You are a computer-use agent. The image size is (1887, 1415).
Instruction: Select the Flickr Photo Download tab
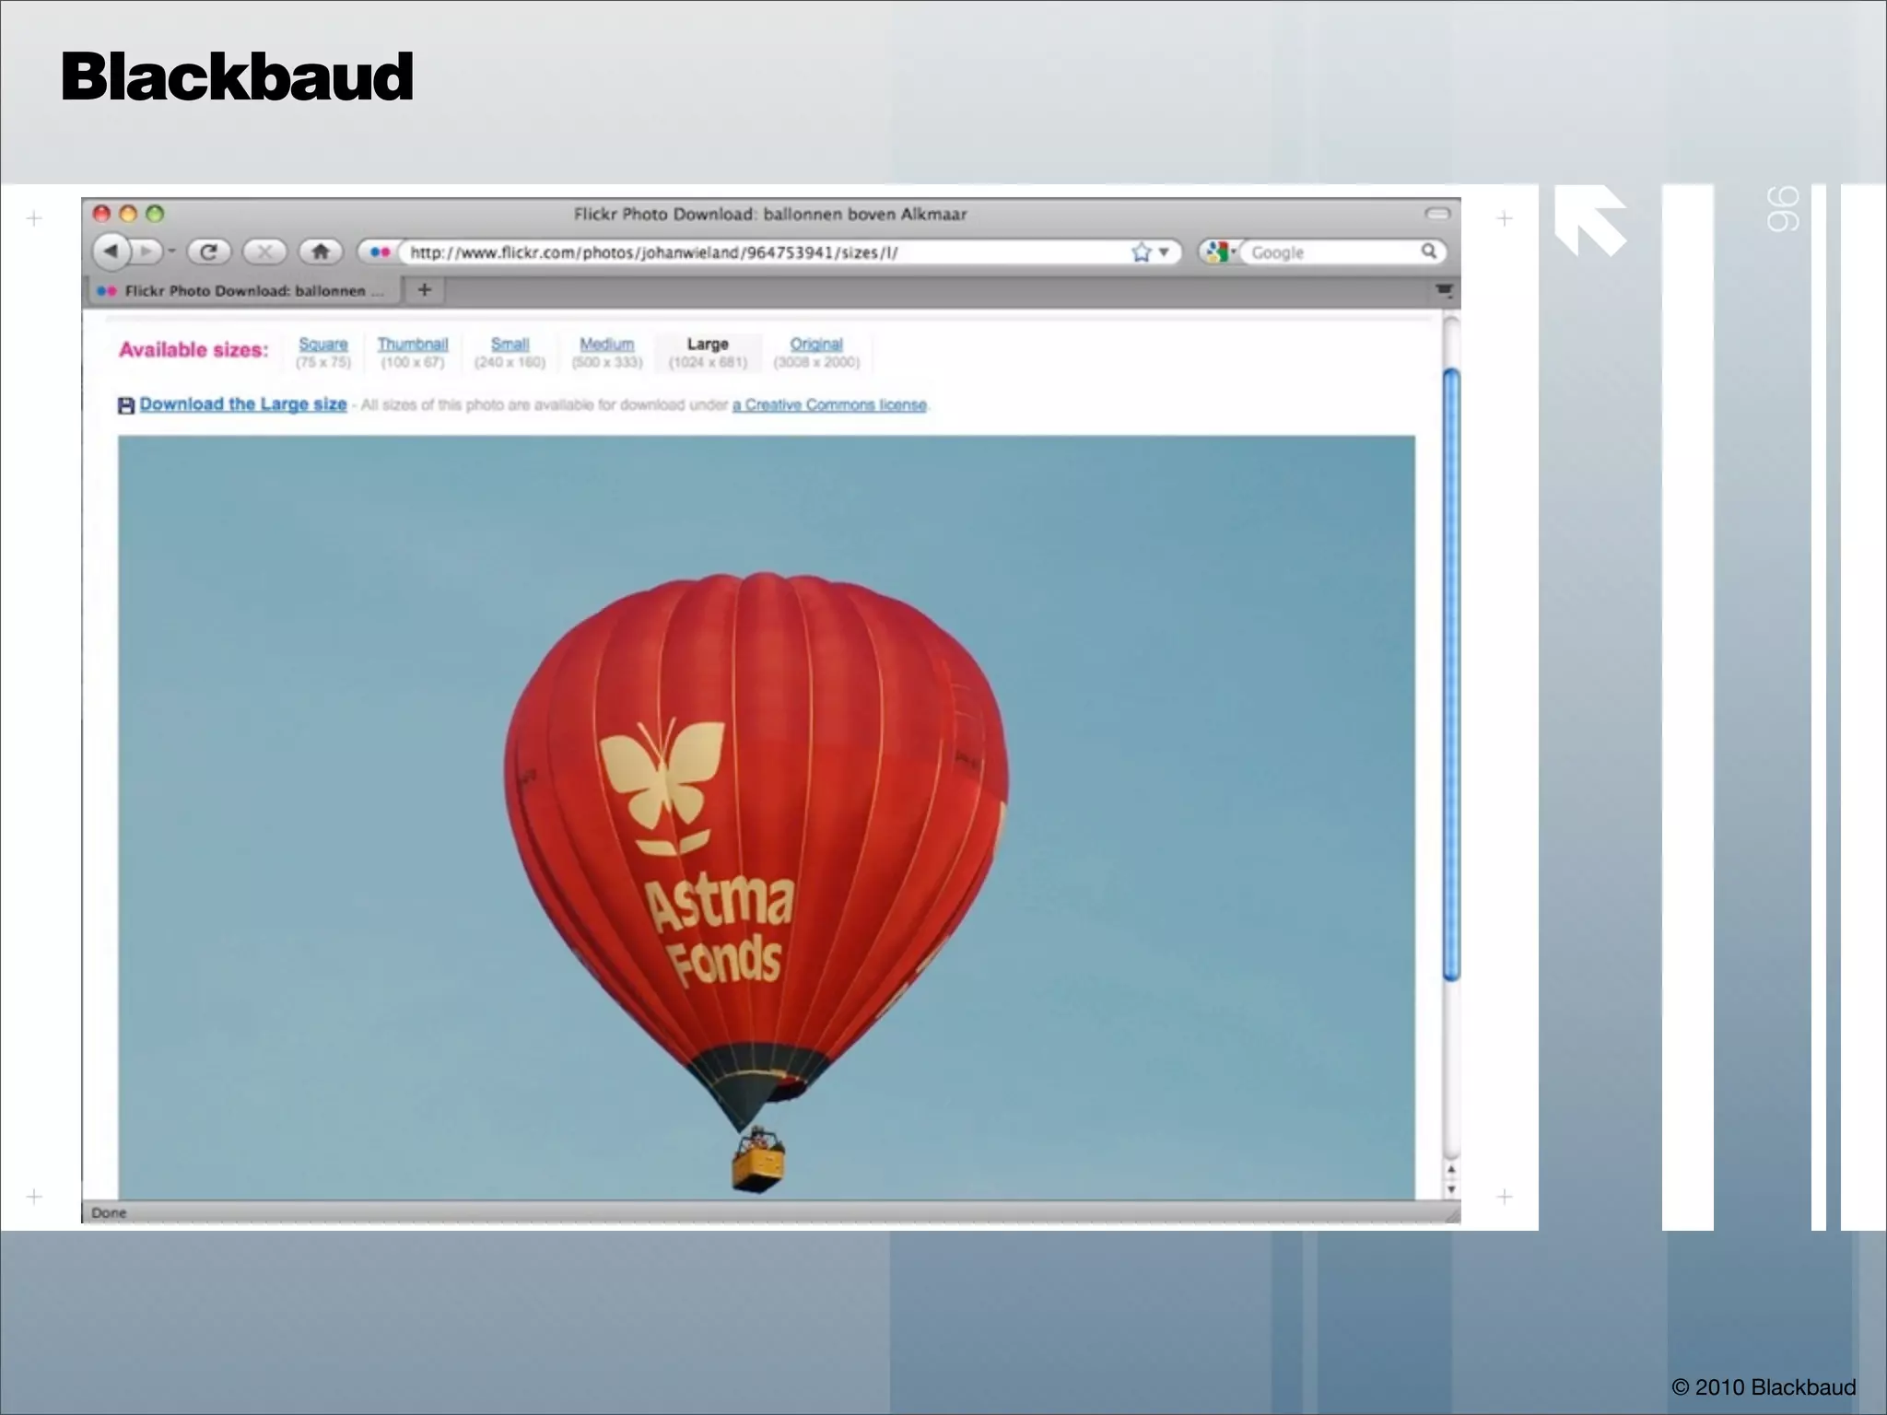(244, 291)
